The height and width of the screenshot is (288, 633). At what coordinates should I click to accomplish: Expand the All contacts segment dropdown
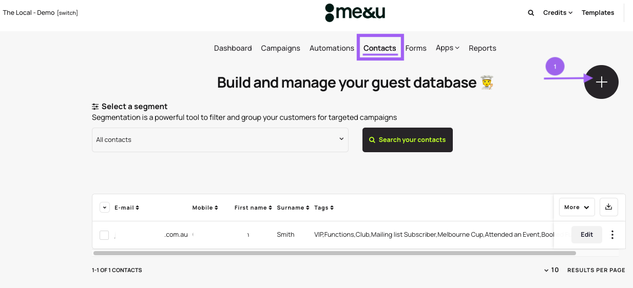(x=220, y=140)
